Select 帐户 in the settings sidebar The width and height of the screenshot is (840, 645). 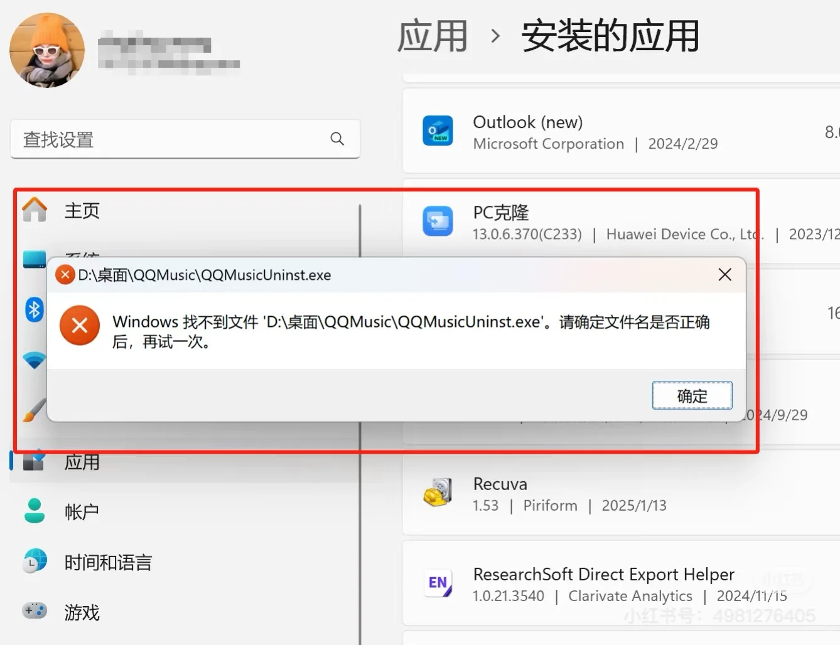pyautogui.click(x=82, y=511)
